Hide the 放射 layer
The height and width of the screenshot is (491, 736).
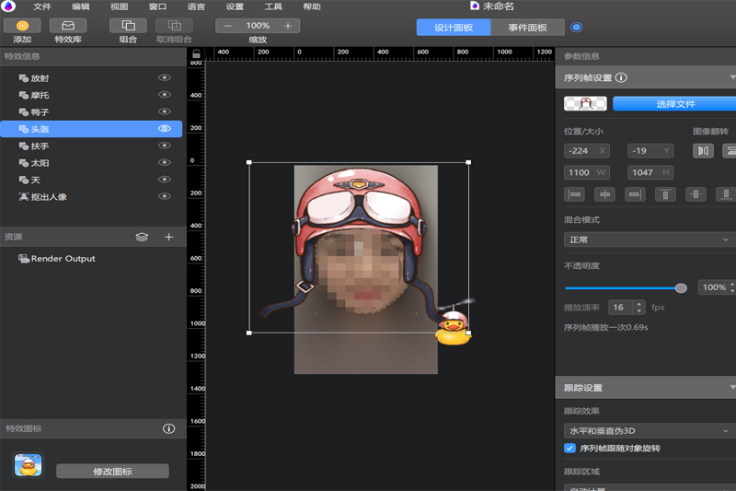tap(165, 77)
